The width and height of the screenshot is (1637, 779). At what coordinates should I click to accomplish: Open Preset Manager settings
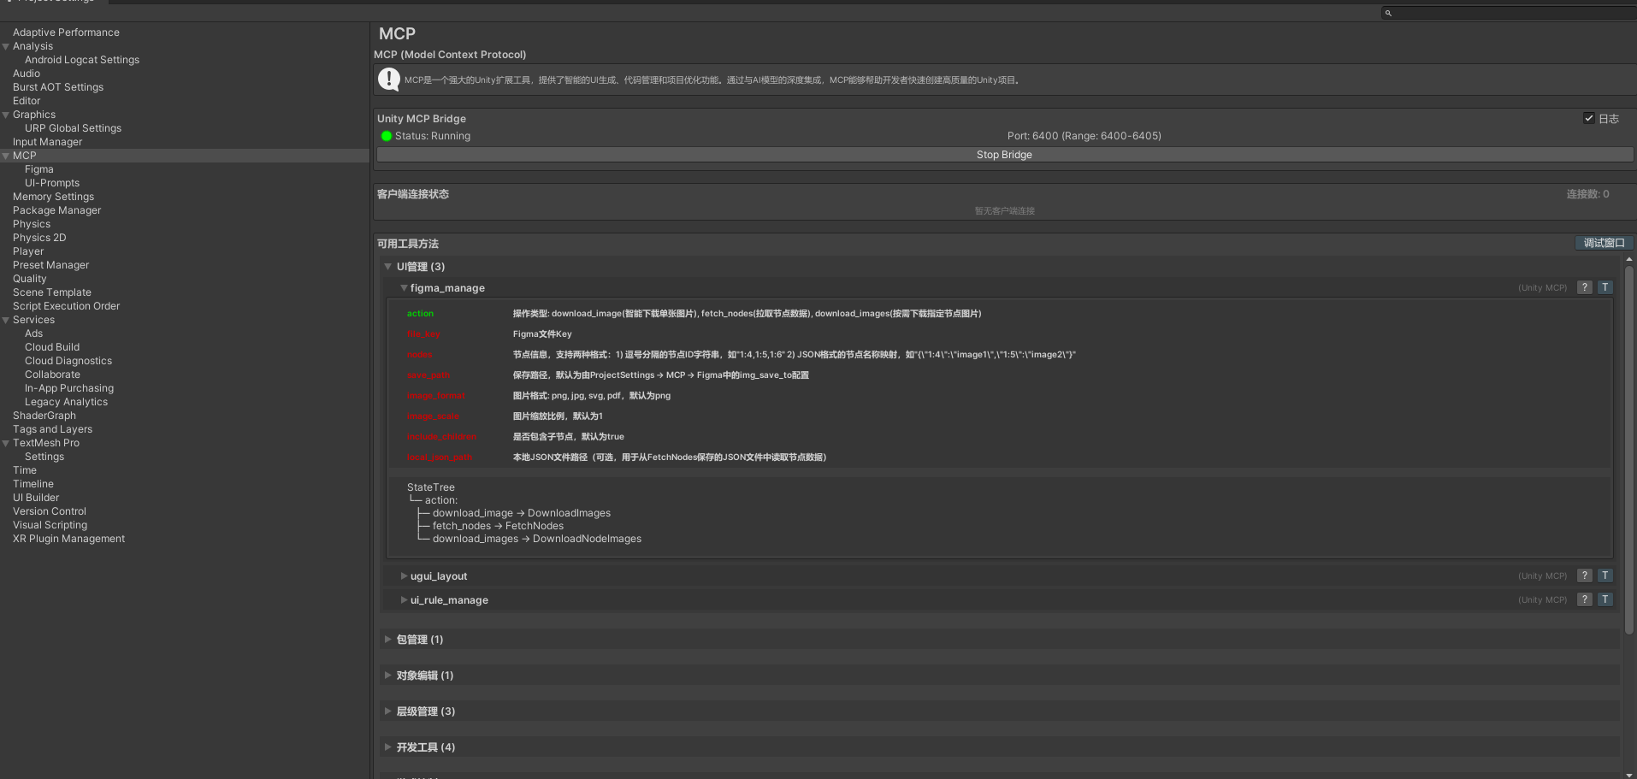click(x=50, y=265)
